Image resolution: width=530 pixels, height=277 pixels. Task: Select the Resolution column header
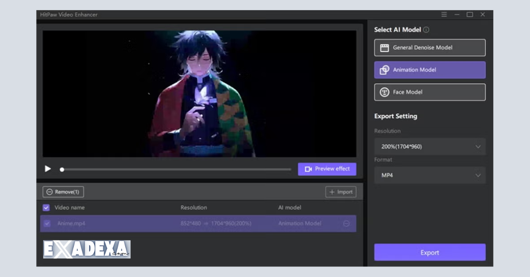tap(193, 207)
